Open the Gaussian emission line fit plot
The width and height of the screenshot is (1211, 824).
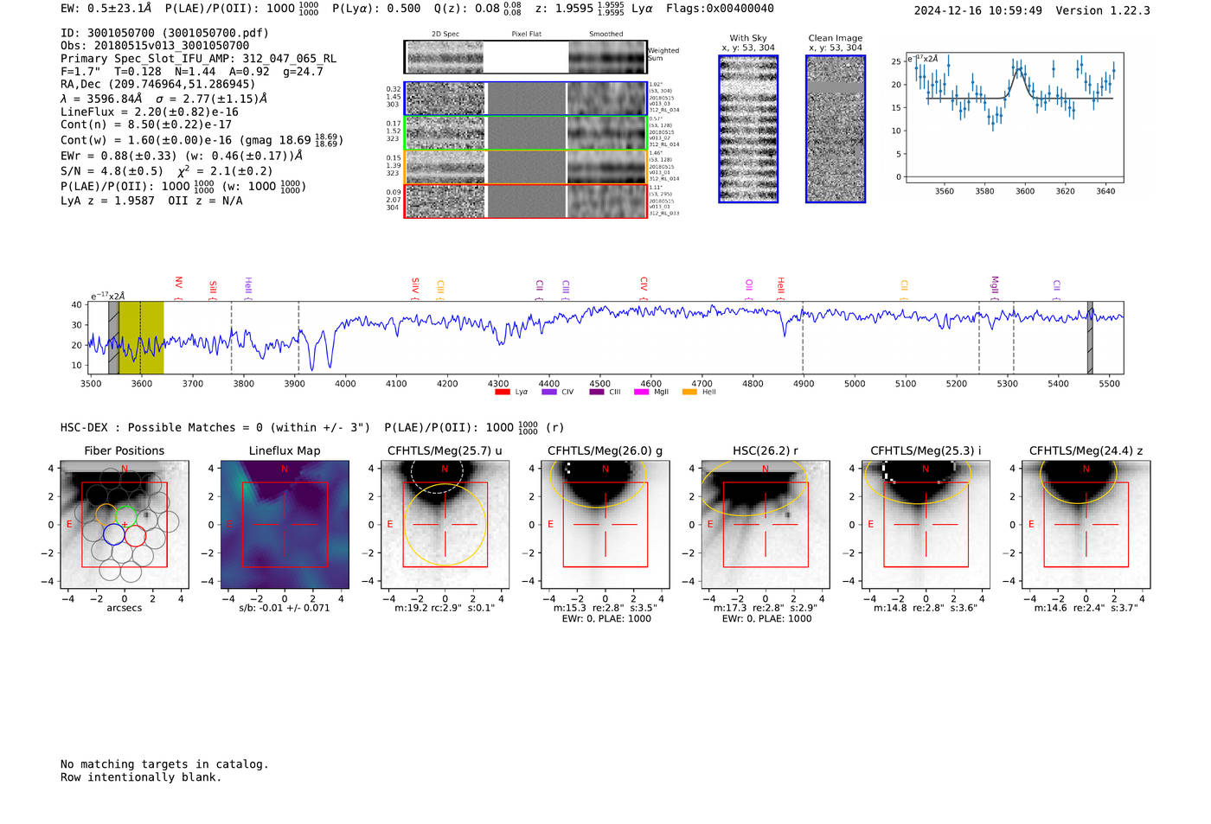1015,118
